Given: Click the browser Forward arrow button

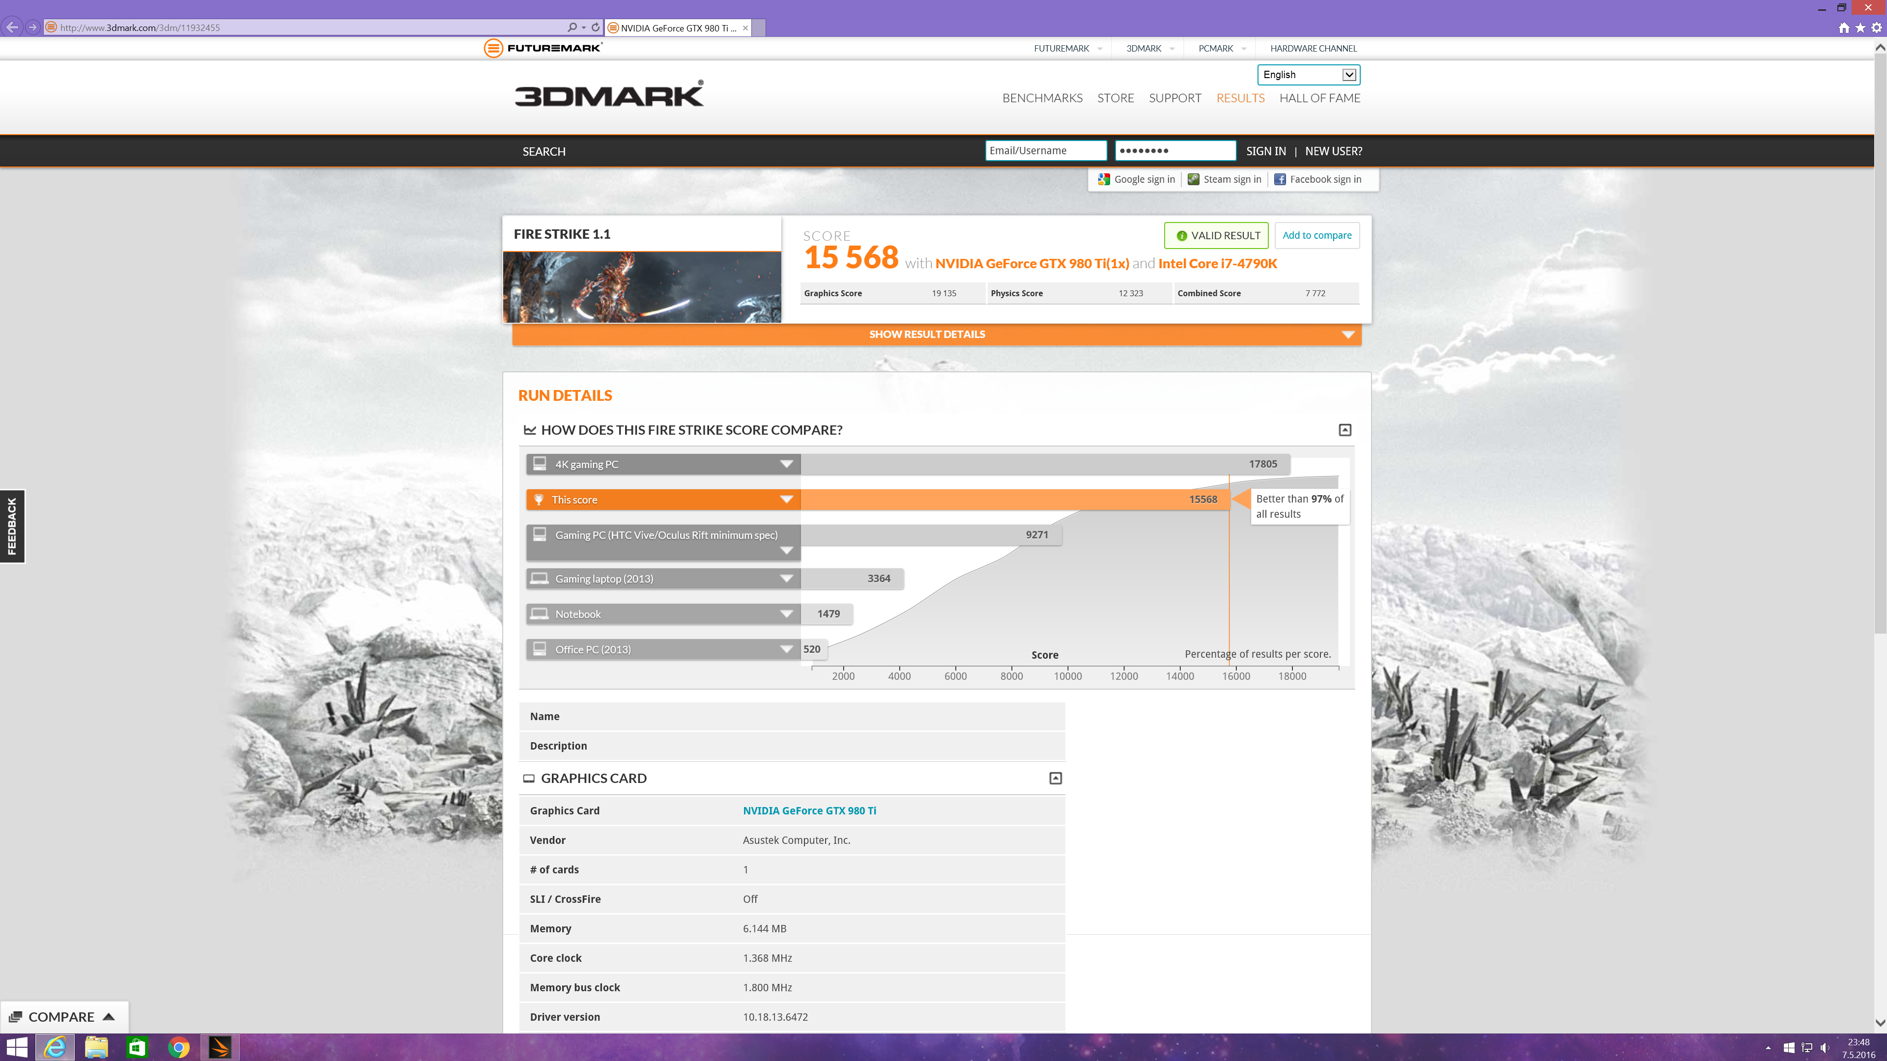Looking at the screenshot, I should click(32, 27).
